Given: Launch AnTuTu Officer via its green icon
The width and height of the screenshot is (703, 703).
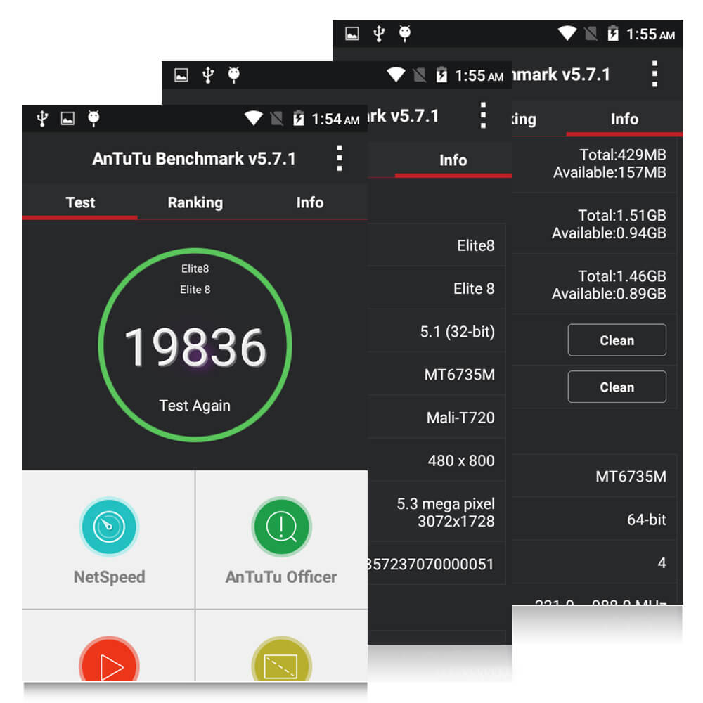Looking at the screenshot, I should [x=281, y=527].
